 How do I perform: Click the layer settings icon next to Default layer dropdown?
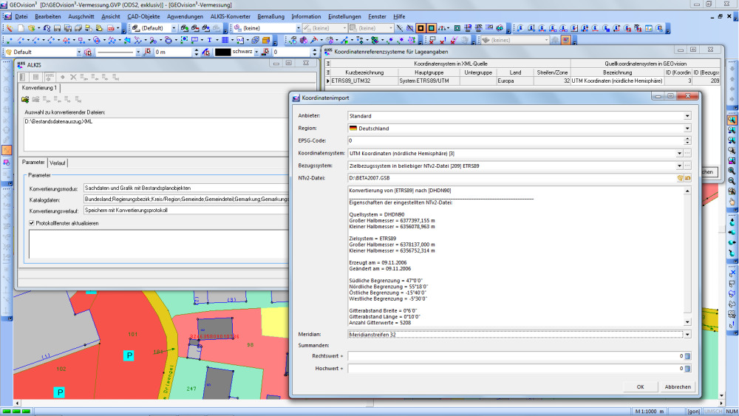88,52
